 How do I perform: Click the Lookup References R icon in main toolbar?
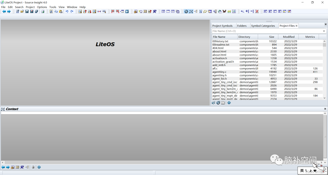[155, 11]
